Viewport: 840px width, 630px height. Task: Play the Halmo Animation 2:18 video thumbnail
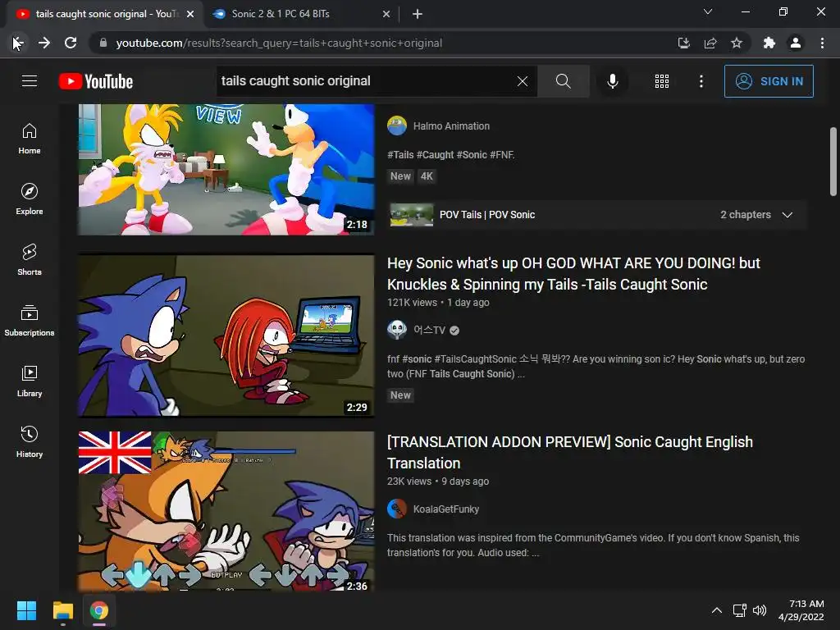coord(226,169)
